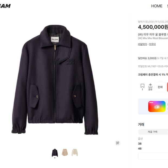This screenshot has width=168, height=168.
Task: Click the KREAM logo
Action: click(x=5, y=6)
